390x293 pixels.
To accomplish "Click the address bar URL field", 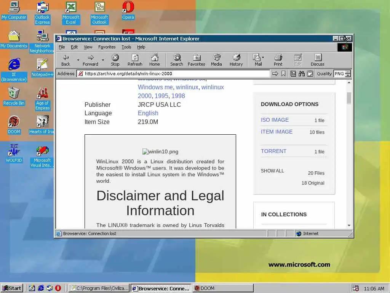I will coord(173,74).
